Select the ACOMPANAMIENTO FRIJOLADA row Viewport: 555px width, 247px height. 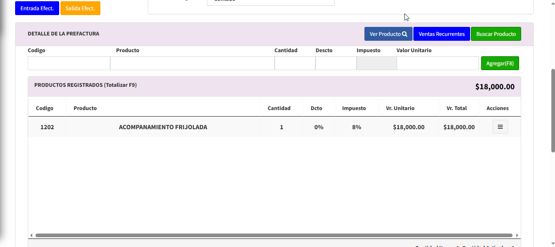tap(163, 127)
